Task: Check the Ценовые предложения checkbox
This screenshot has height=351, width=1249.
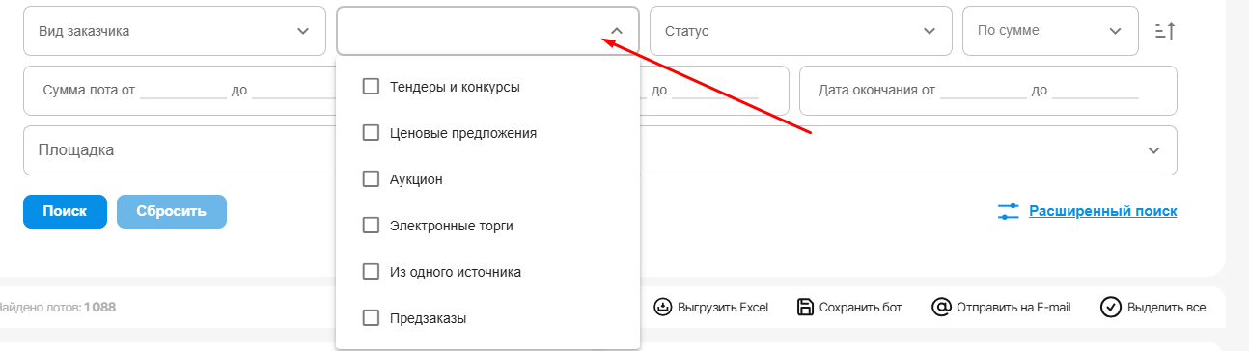Action: pos(371,133)
